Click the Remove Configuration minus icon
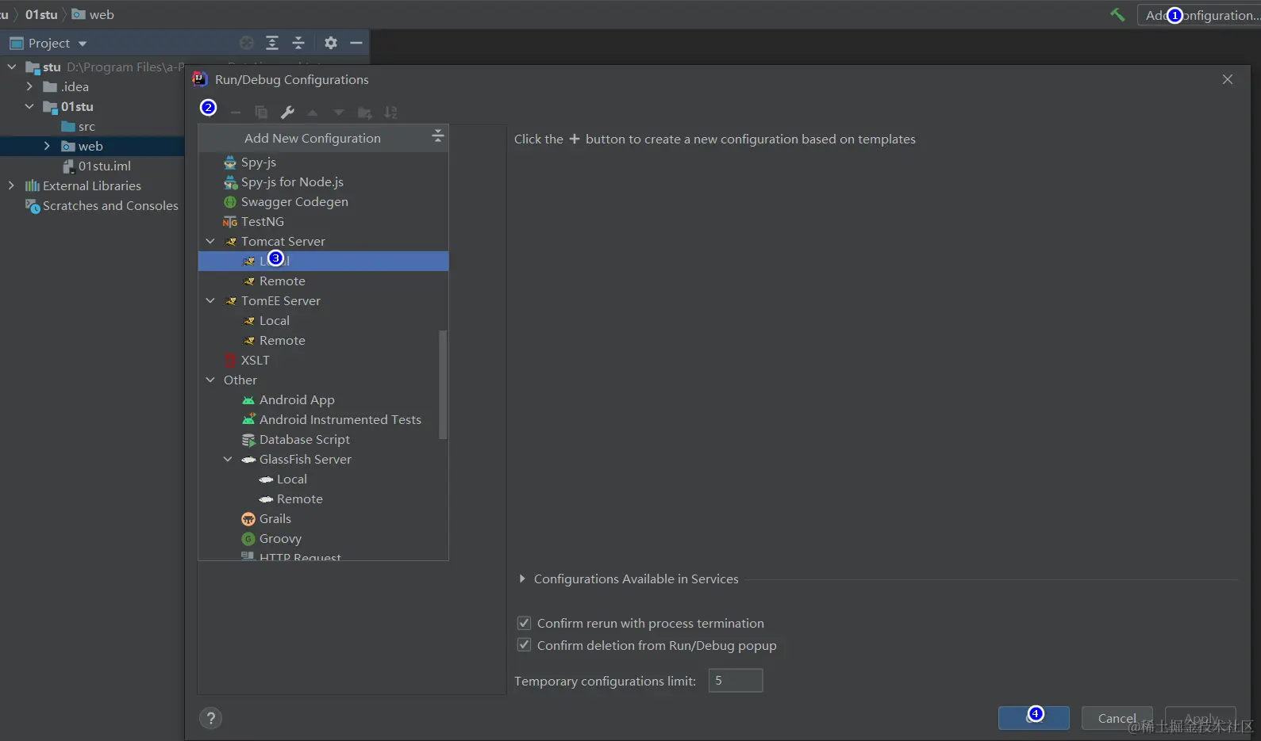 click(x=235, y=113)
